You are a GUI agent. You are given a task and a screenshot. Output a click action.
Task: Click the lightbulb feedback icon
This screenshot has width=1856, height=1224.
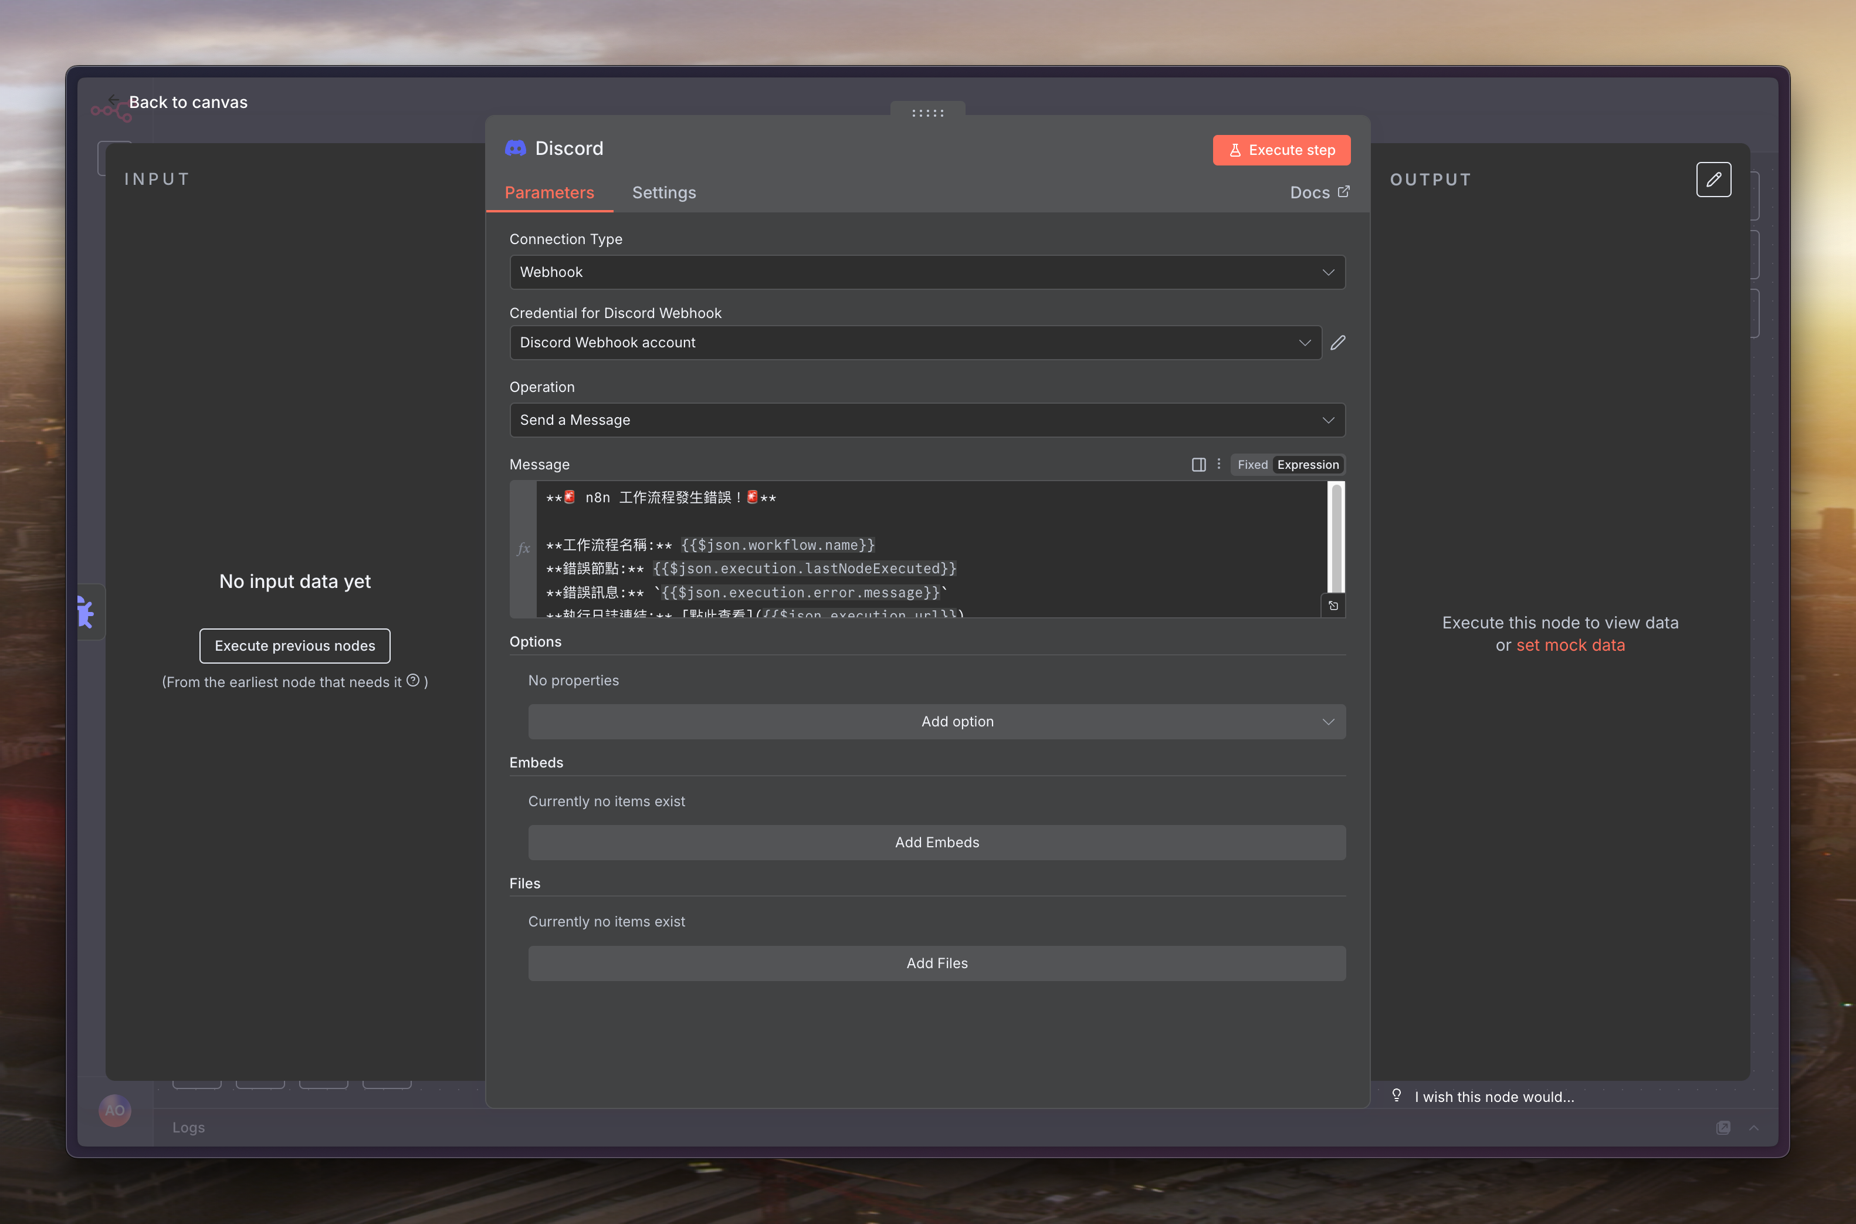1397,1096
